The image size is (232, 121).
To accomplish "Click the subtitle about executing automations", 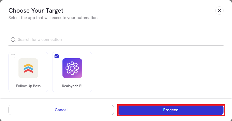I will tap(54, 18).
